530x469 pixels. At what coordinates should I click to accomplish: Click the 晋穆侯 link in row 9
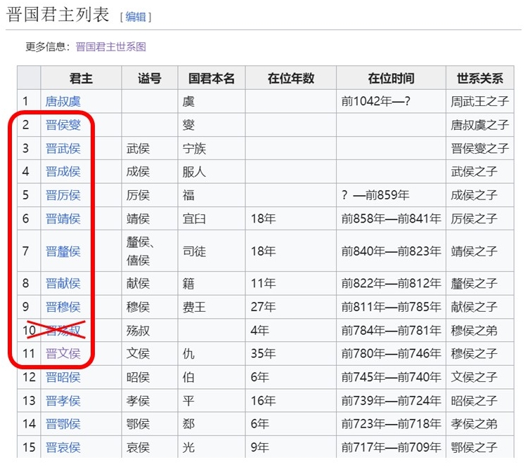coord(63,307)
